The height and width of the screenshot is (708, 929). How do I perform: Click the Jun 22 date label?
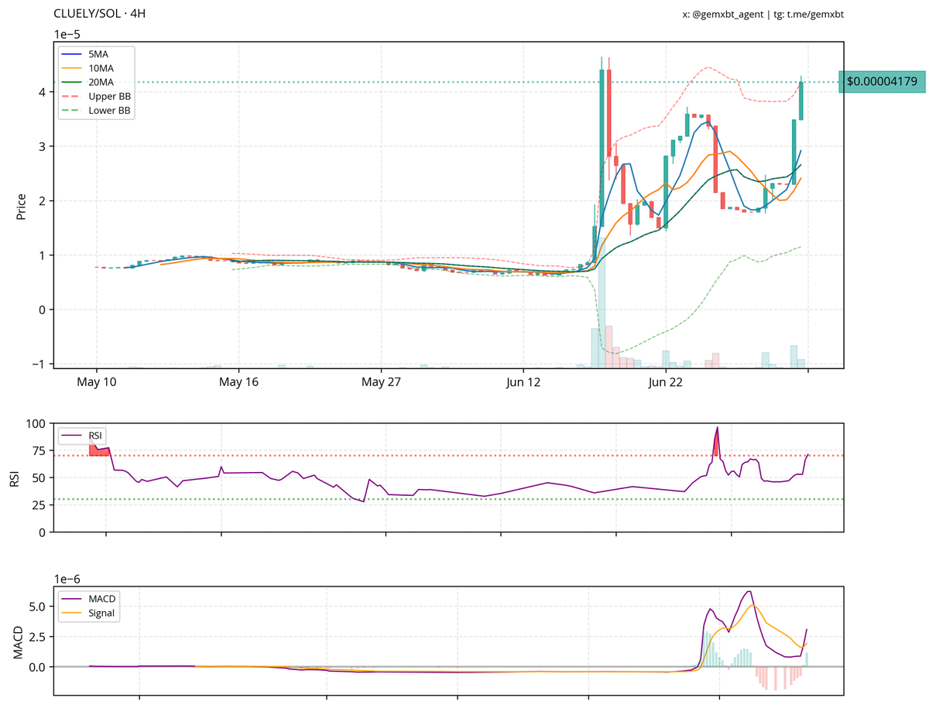666,381
